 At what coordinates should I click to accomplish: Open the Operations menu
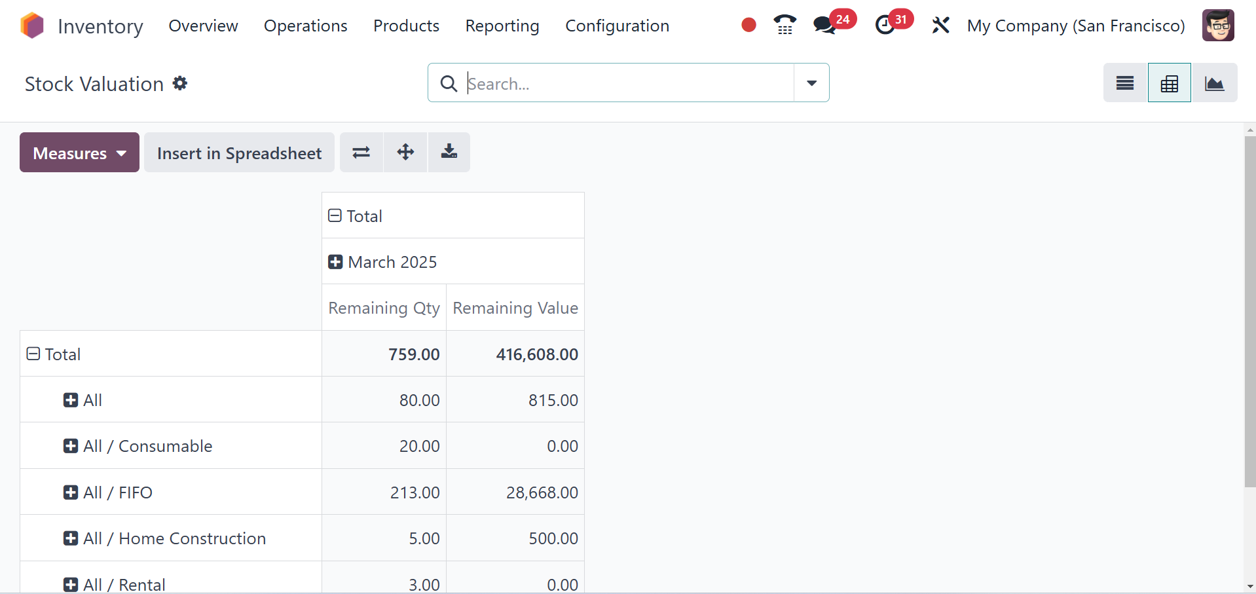(x=305, y=26)
